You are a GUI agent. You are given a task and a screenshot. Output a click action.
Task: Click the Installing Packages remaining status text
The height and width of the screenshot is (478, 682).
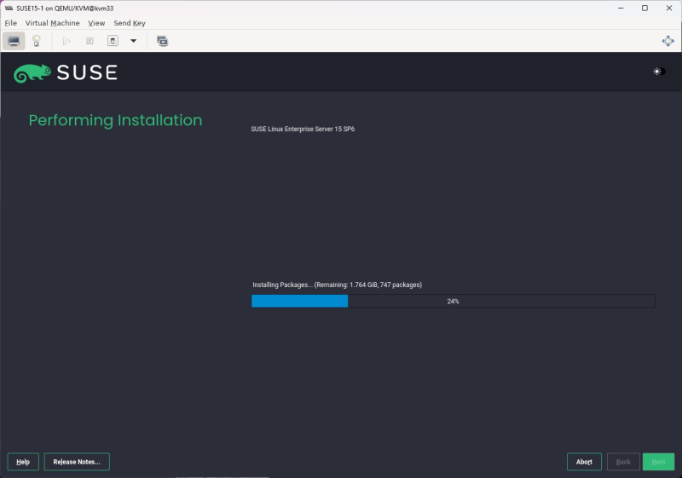[x=337, y=285]
